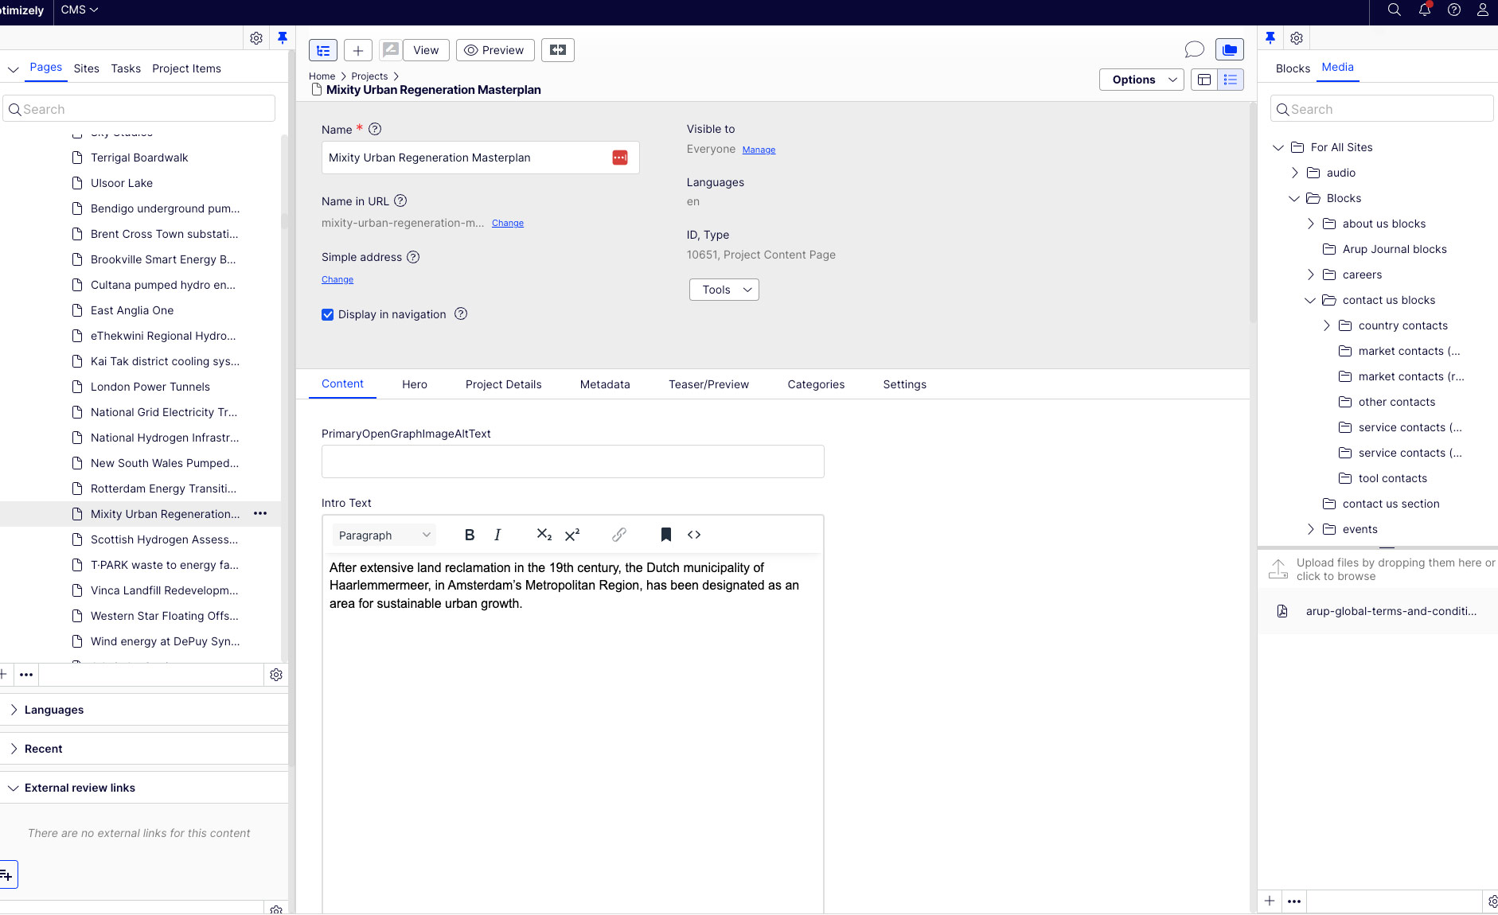This screenshot has height=915, width=1498.
Task: Click the edit-disabled pencil icon in toolbar
Action: coord(390,50)
